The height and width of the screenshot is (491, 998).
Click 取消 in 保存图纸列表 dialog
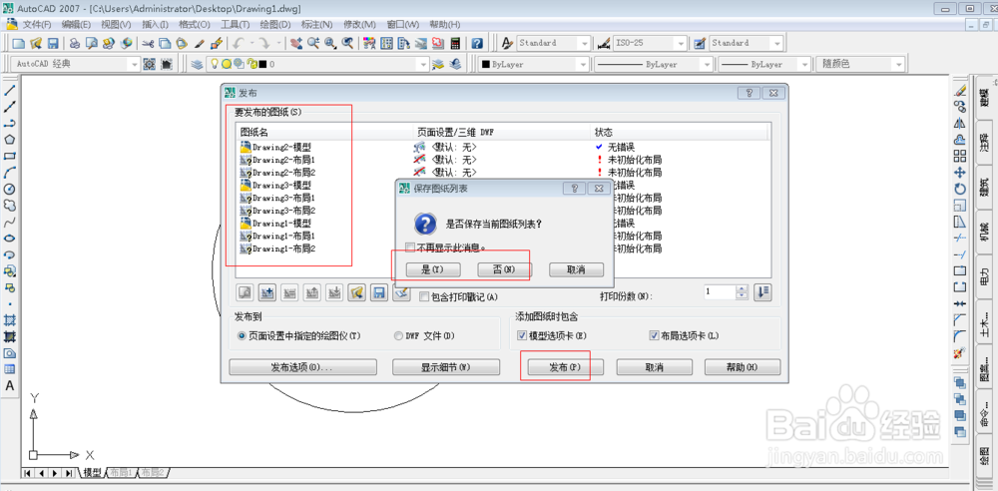coord(576,269)
